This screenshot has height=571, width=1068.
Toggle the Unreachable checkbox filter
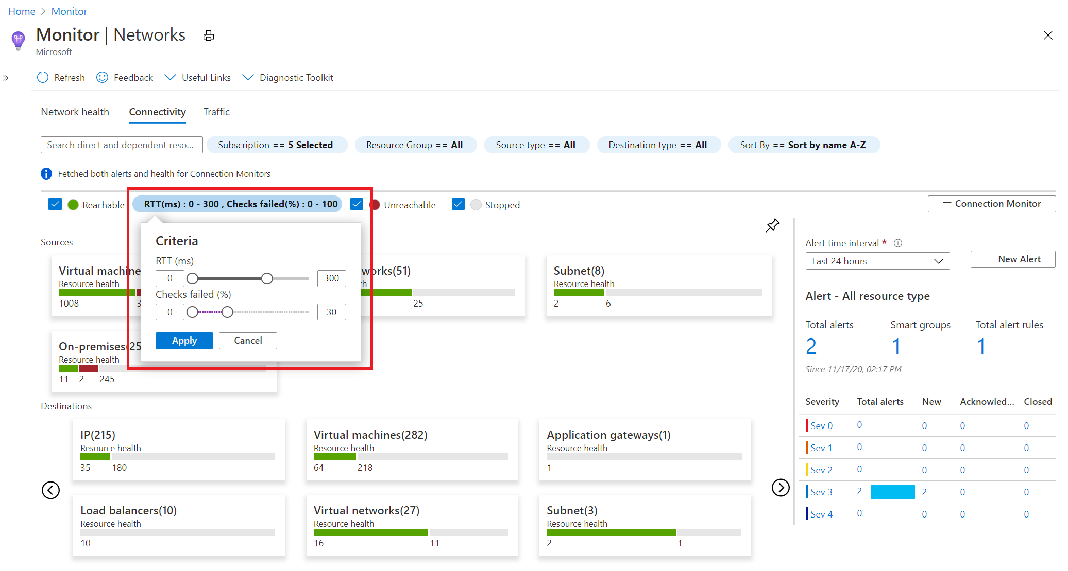358,204
